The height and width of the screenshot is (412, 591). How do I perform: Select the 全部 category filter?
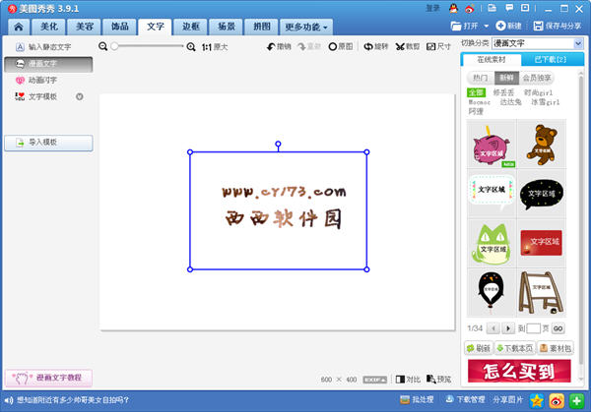[x=476, y=92]
